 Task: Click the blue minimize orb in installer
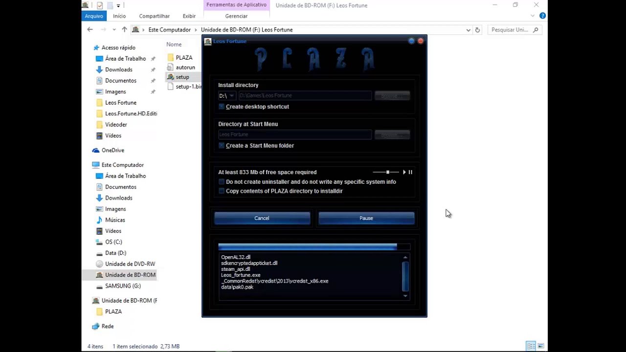click(411, 41)
